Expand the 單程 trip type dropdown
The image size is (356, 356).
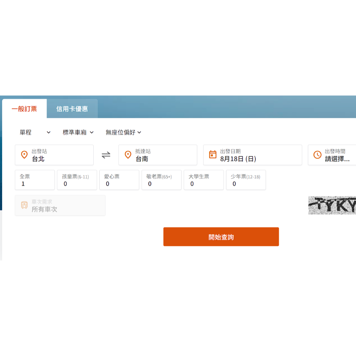coord(35,132)
